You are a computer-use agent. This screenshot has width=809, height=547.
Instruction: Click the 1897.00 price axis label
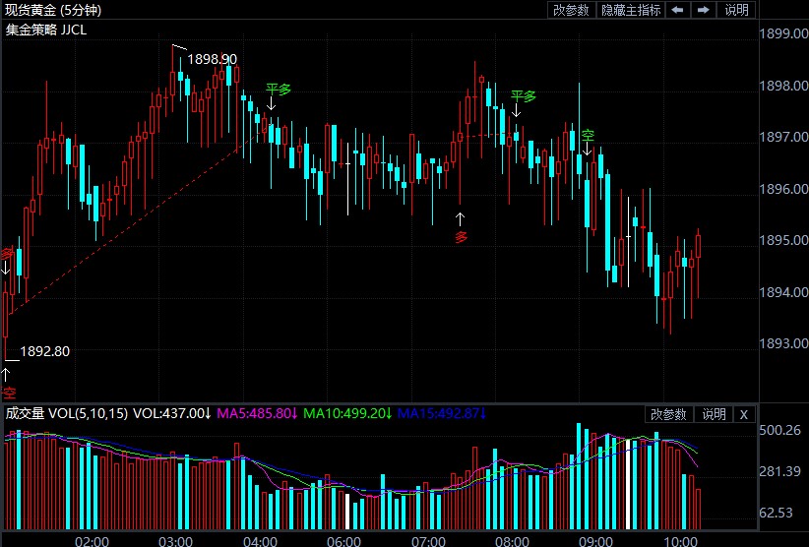point(783,137)
